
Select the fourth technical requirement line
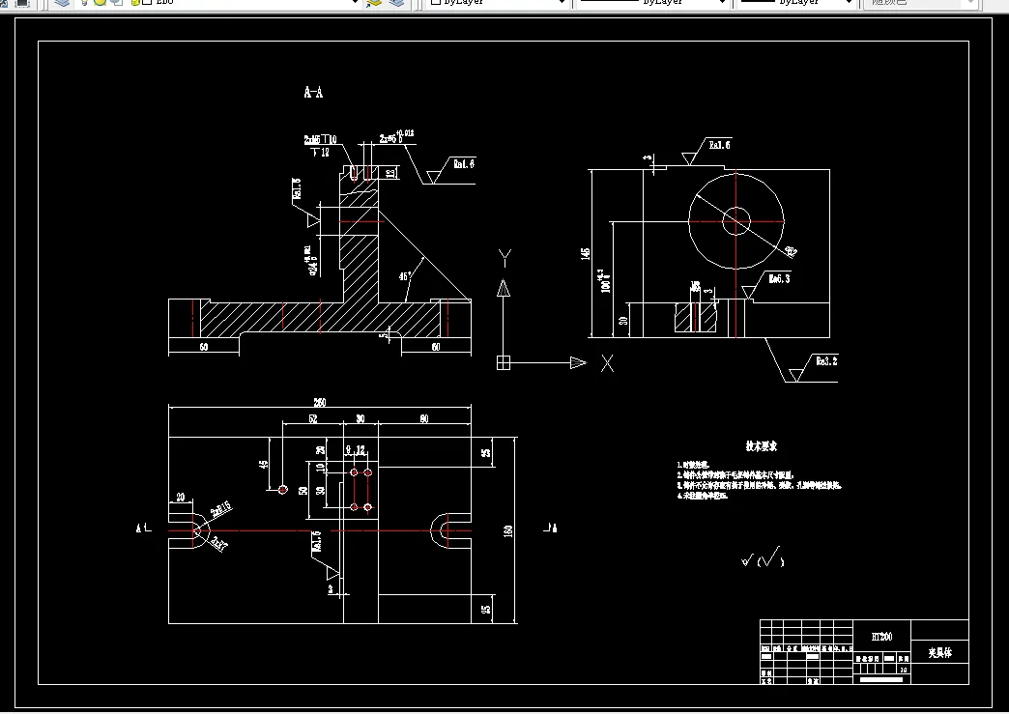[x=702, y=496]
